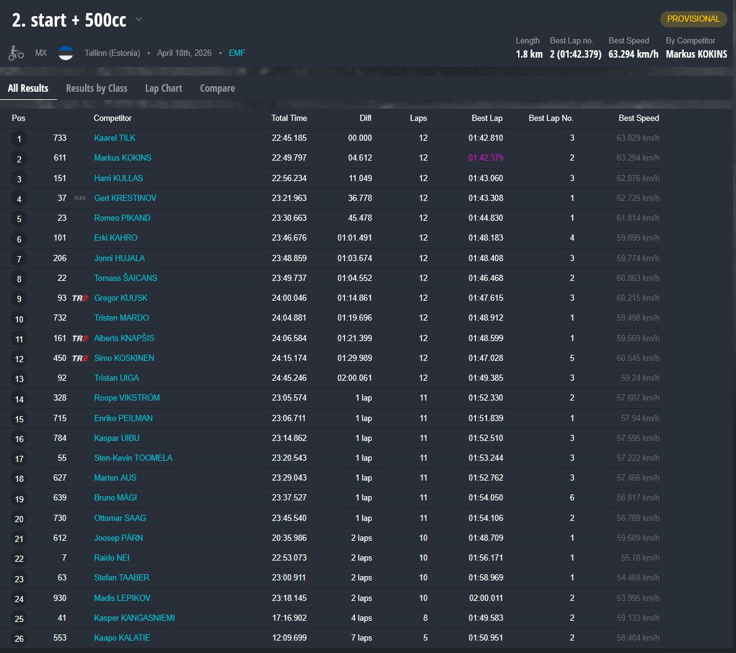The height and width of the screenshot is (653, 736).
Task: Click the purple fastest lap time 01:42.379
Action: pos(486,158)
